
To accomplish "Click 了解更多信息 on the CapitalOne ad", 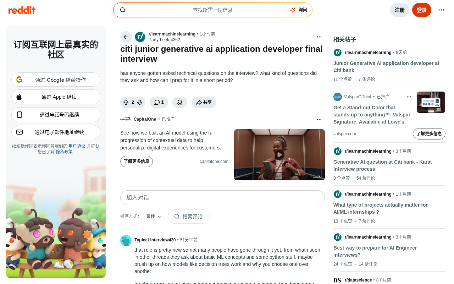I will (137, 162).
